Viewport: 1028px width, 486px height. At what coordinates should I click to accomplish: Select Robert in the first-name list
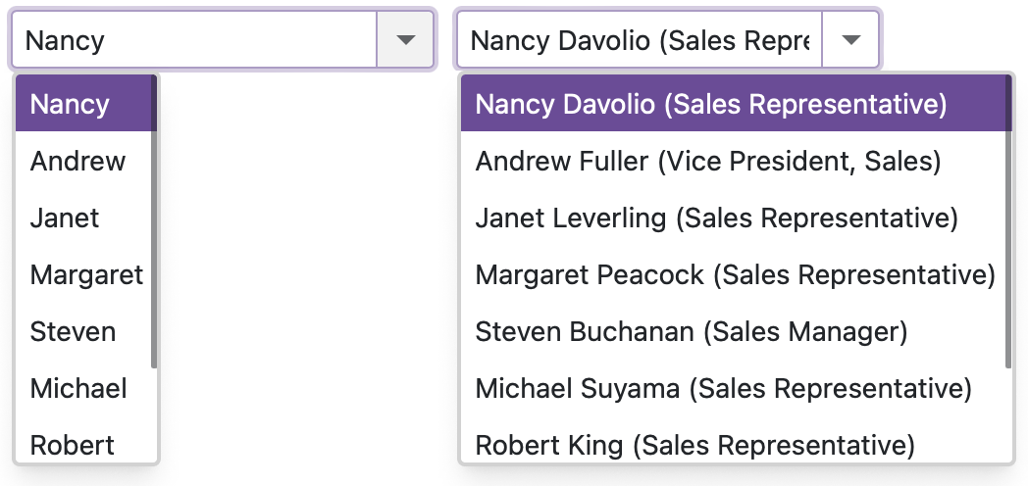(84, 444)
